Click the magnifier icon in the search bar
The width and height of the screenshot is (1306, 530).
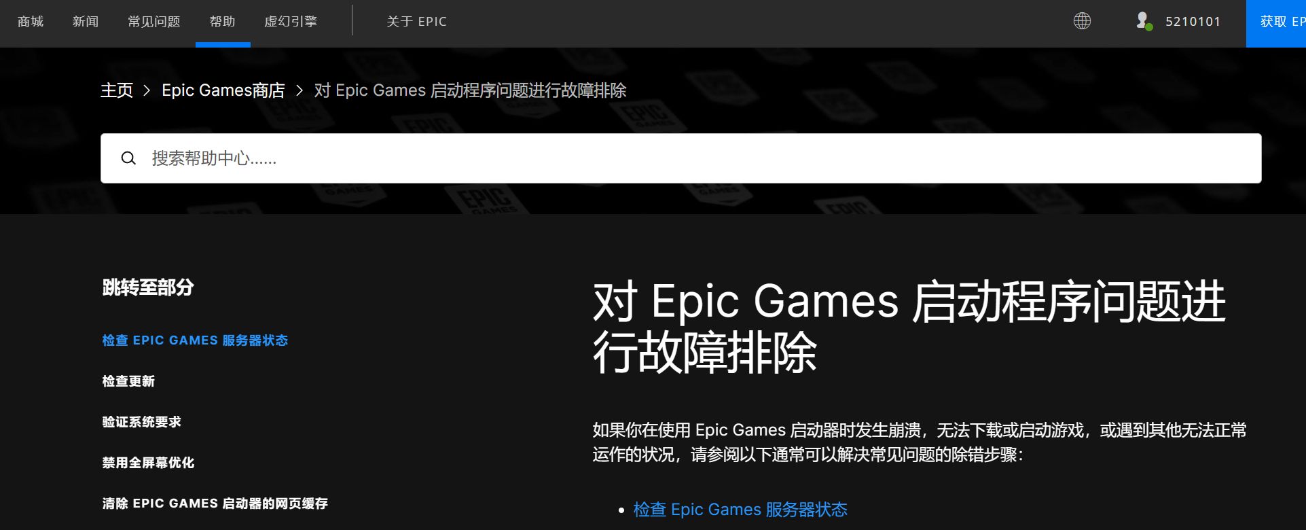coord(128,158)
